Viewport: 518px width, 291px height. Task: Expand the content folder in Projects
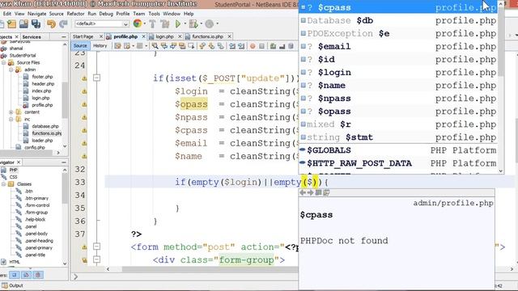coord(11,112)
